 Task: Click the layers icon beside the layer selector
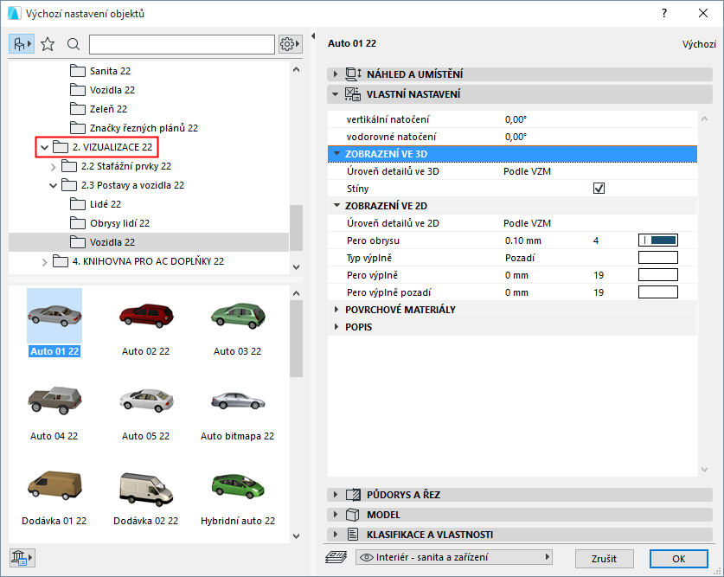coord(336,557)
